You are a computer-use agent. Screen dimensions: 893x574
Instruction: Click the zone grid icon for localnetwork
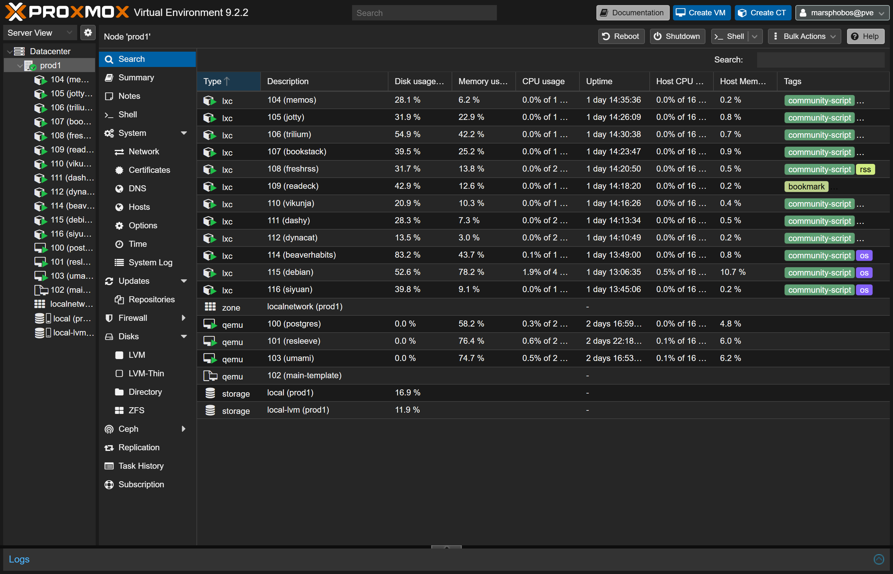[210, 307]
